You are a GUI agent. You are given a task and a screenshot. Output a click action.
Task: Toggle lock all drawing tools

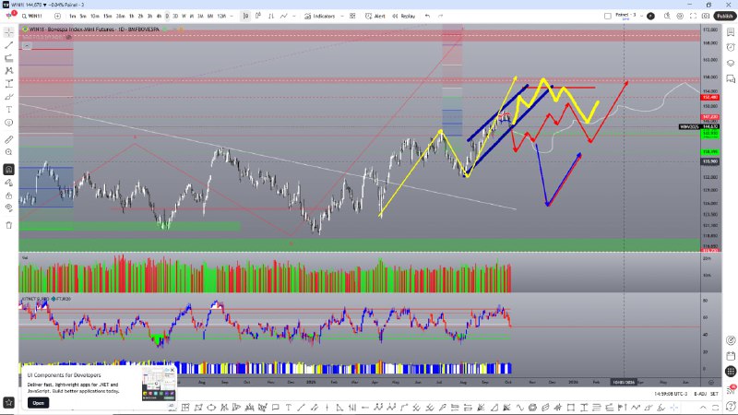pyautogui.click(x=9, y=195)
